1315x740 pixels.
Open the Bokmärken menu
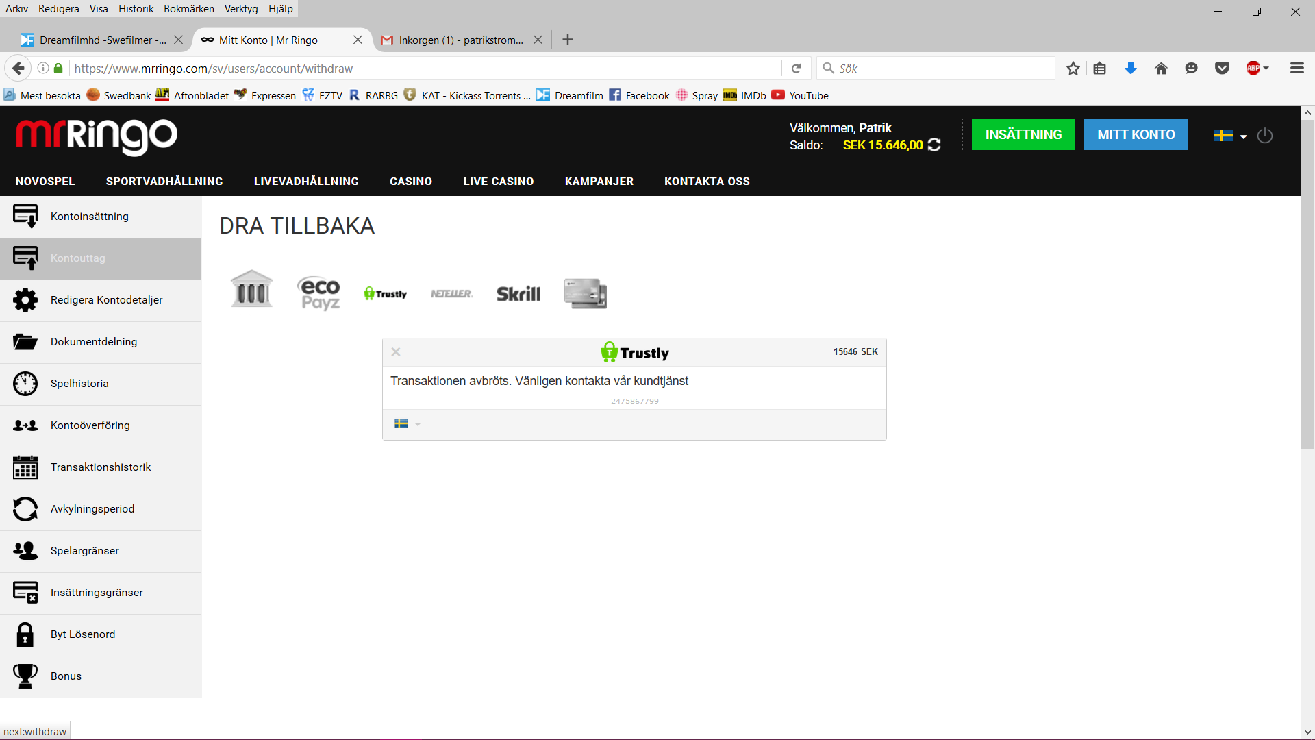(188, 9)
